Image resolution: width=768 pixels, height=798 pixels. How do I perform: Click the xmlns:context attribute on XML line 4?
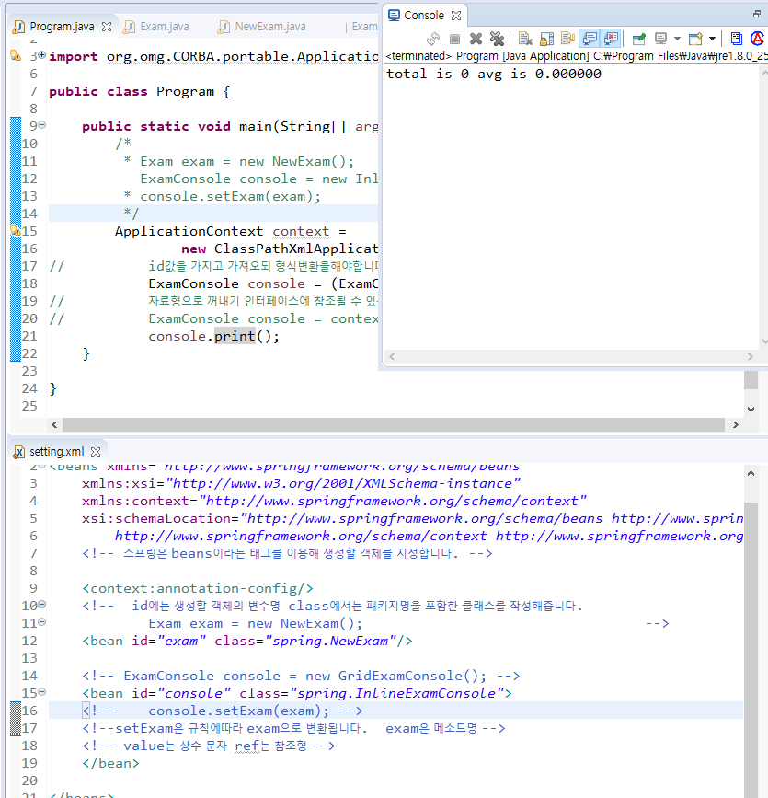334,501
